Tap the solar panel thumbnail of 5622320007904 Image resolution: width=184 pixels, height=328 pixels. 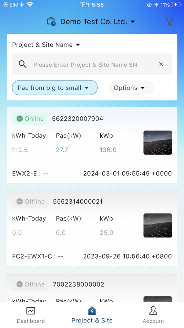158,143
